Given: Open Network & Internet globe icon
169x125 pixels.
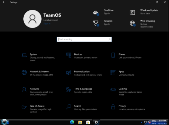Looking at the screenshot, I should [24, 73].
